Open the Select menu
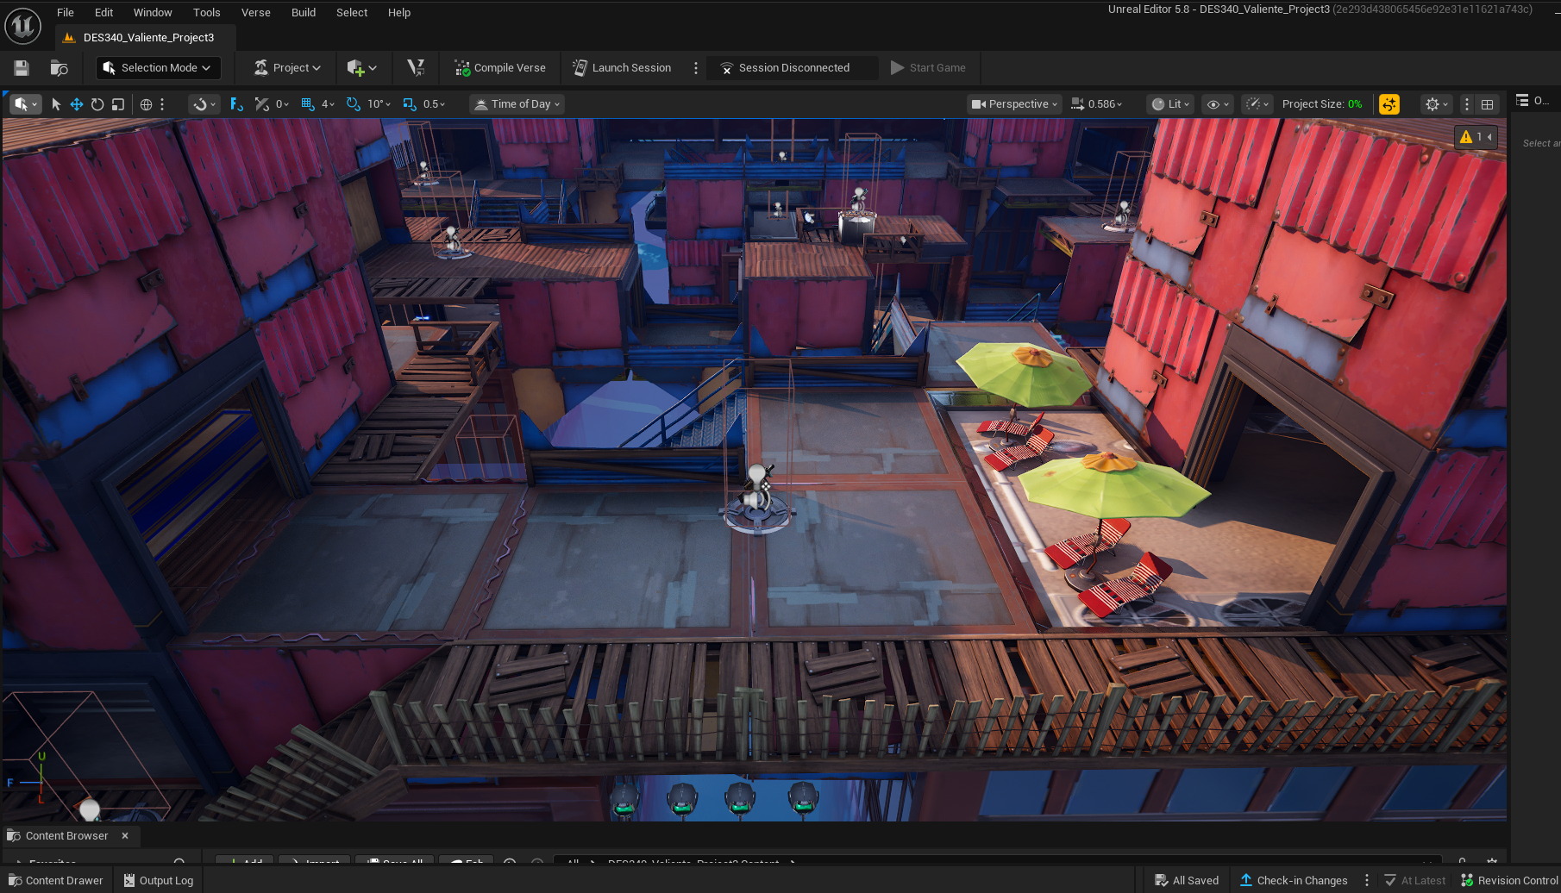Viewport: 1561px width, 893px height. pos(352,13)
